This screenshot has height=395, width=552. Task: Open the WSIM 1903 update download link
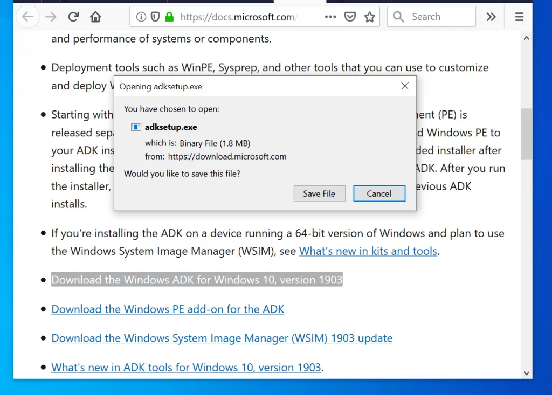(x=222, y=338)
